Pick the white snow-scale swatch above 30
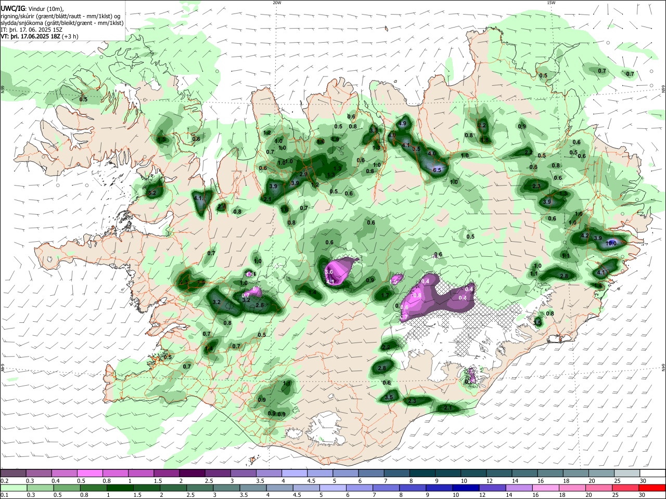Screen dimensions: 666x499 pyautogui.click(x=651, y=474)
